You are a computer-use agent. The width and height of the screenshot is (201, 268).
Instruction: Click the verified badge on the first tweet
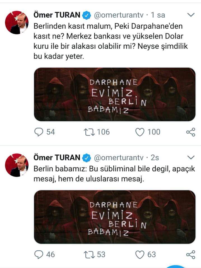(87, 15)
